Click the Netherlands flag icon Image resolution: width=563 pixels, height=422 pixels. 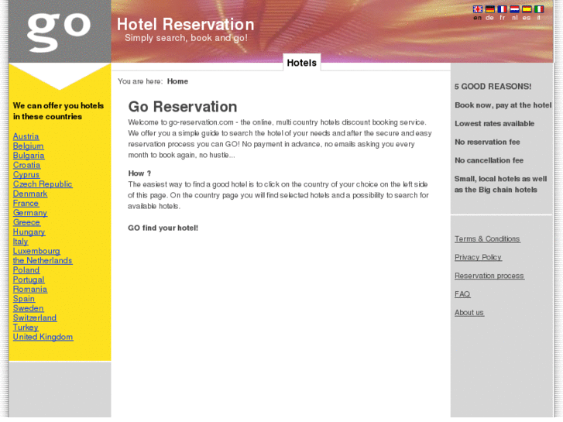click(x=514, y=9)
